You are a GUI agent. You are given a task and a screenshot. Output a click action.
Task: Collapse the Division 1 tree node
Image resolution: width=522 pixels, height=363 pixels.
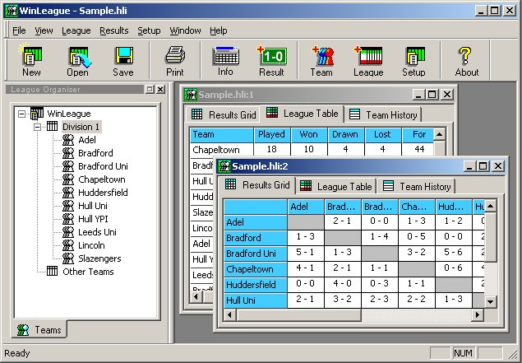[x=38, y=127]
